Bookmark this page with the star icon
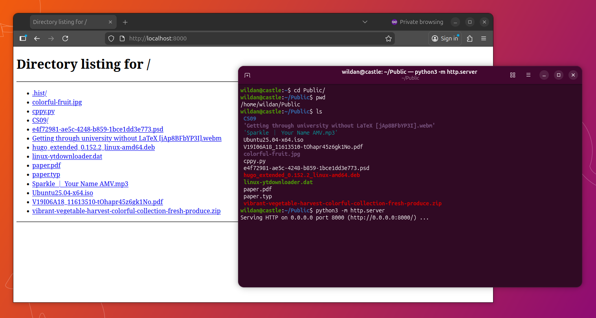The height and width of the screenshot is (318, 596). [x=388, y=38]
